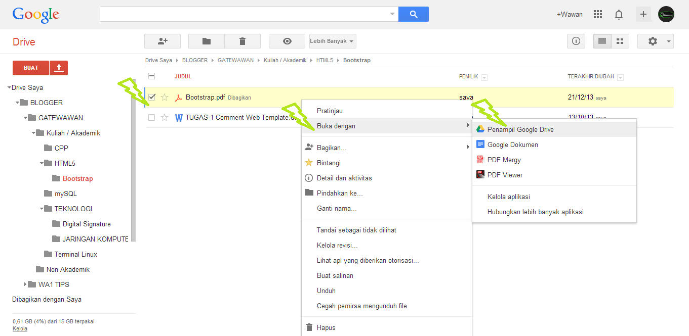Click the add-person share toolbar button
Viewport: 689px width, 336px height.
(x=163, y=41)
